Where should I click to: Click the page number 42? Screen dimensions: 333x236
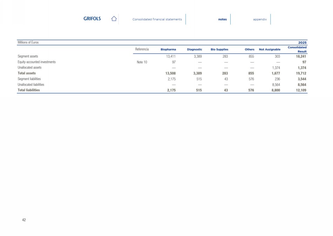tap(24, 220)
